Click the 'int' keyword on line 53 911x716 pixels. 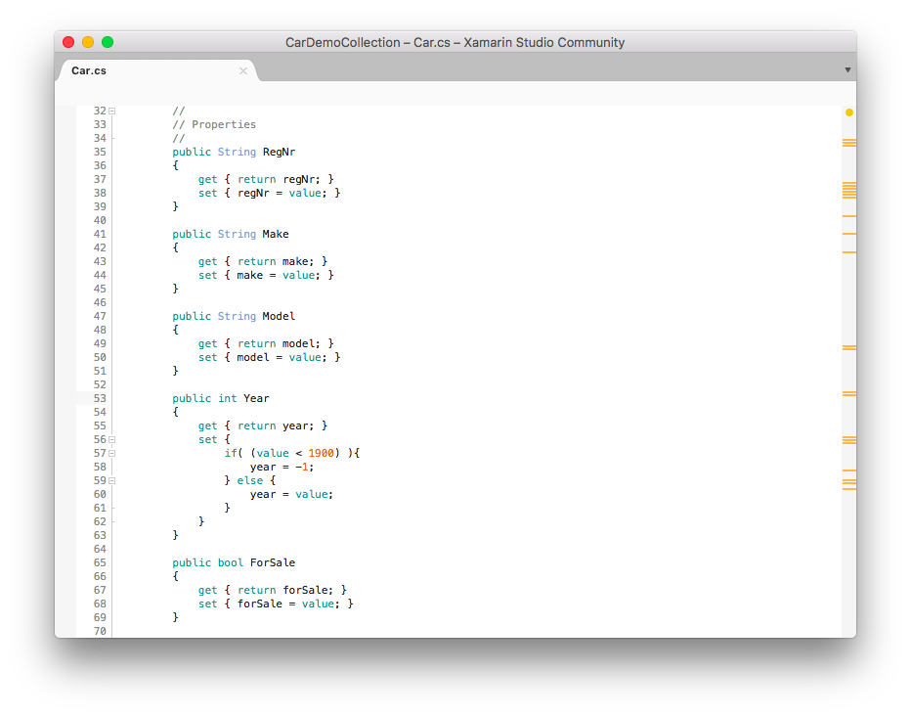coord(227,399)
